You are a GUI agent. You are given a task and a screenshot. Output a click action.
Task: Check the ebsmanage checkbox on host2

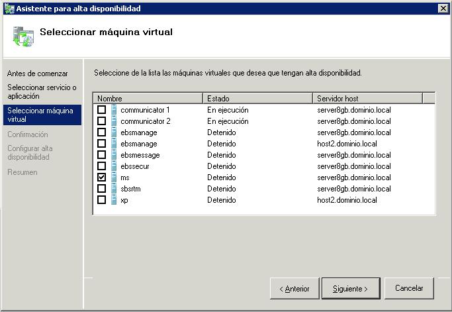point(101,144)
